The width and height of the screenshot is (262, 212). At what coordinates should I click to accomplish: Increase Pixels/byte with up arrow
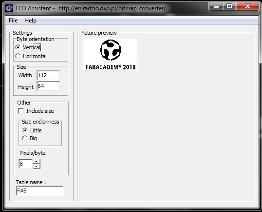tap(37, 161)
